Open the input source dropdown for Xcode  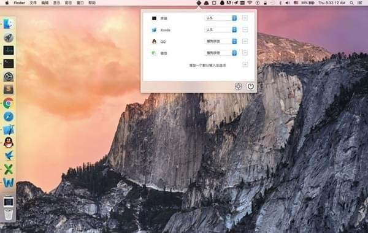(221, 30)
